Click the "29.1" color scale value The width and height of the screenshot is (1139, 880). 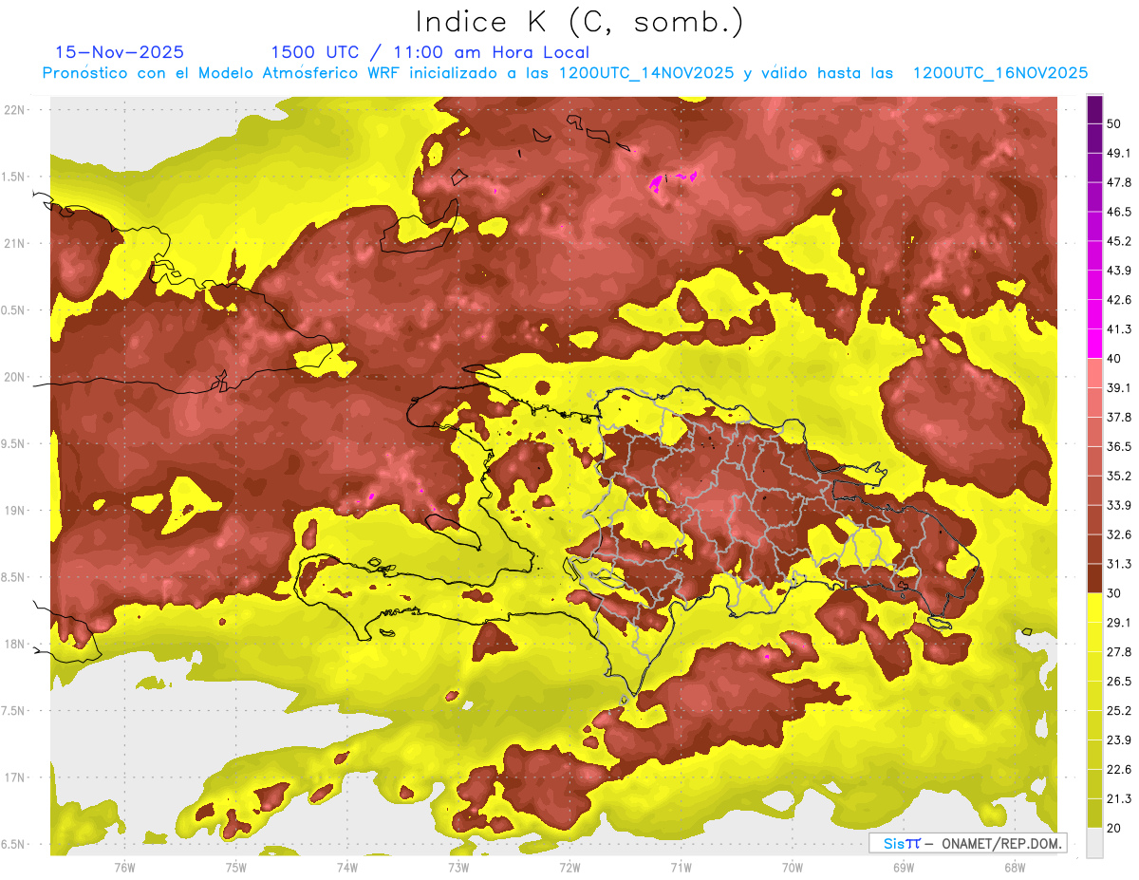(1119, 623)
